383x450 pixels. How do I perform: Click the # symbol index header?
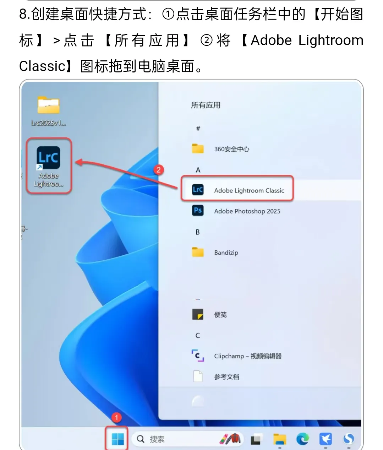198,128
